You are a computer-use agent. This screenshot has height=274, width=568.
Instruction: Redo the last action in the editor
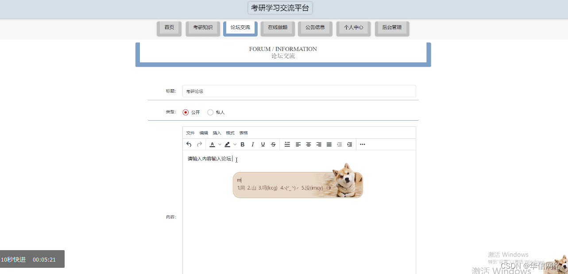(199, 144)
